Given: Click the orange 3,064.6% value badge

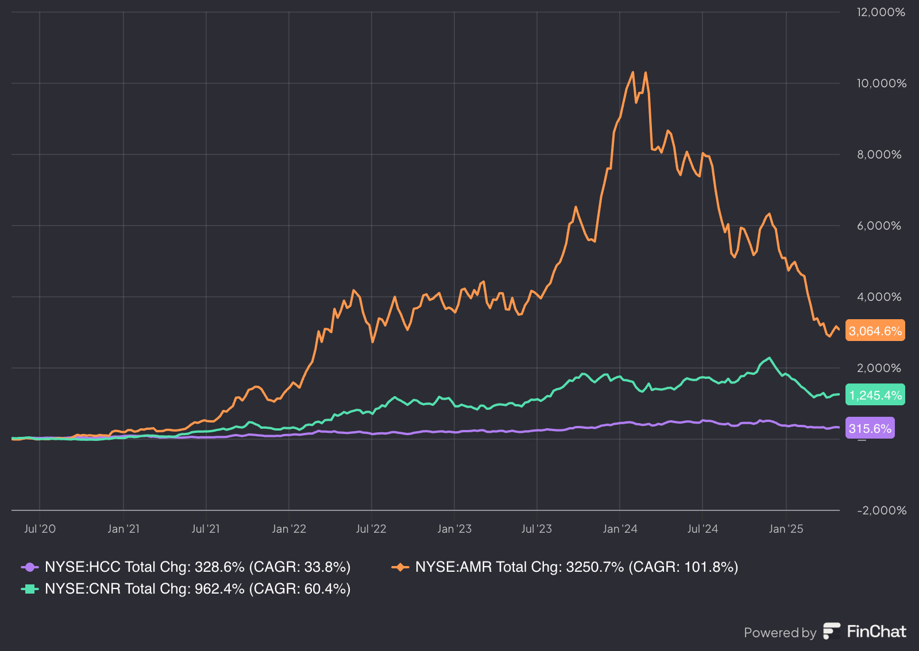Looking at the screenshot, I should point(875,331).
